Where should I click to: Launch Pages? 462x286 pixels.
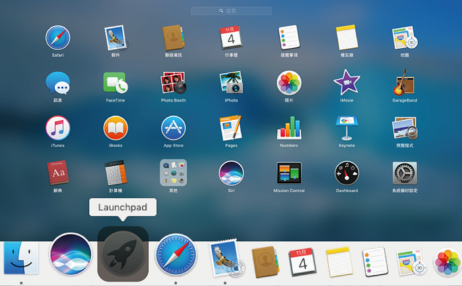(x=231, y=128)
